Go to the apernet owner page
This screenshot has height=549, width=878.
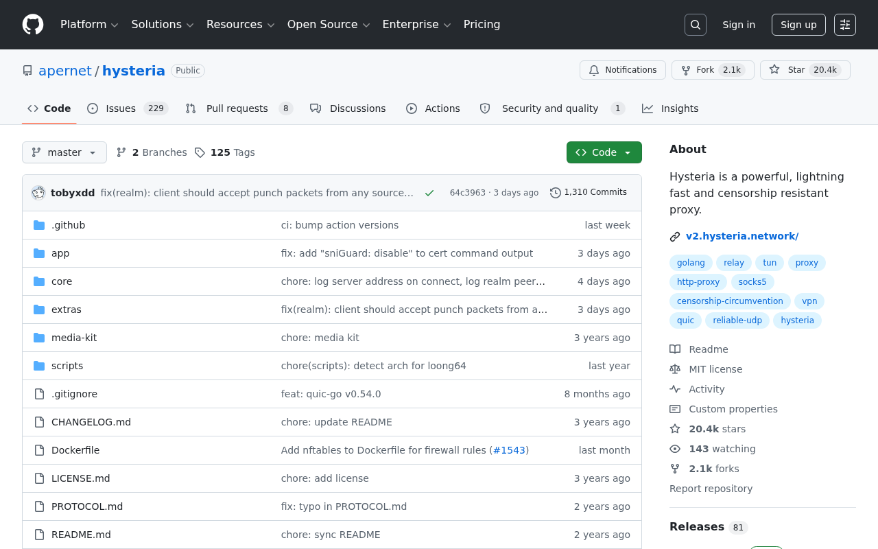(x=65, y=71)
